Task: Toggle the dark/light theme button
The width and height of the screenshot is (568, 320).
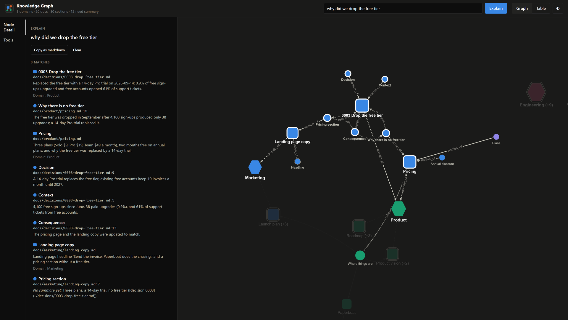Action: [x=558, y=8]
